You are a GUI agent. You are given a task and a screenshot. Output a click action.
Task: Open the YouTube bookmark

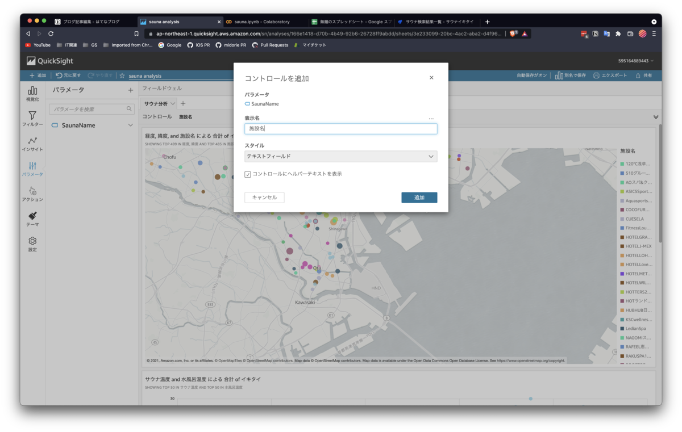coord(38,45)
